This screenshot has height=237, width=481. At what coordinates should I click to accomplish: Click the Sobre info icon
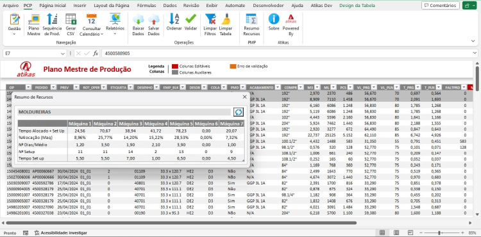[x=274, y=19]
